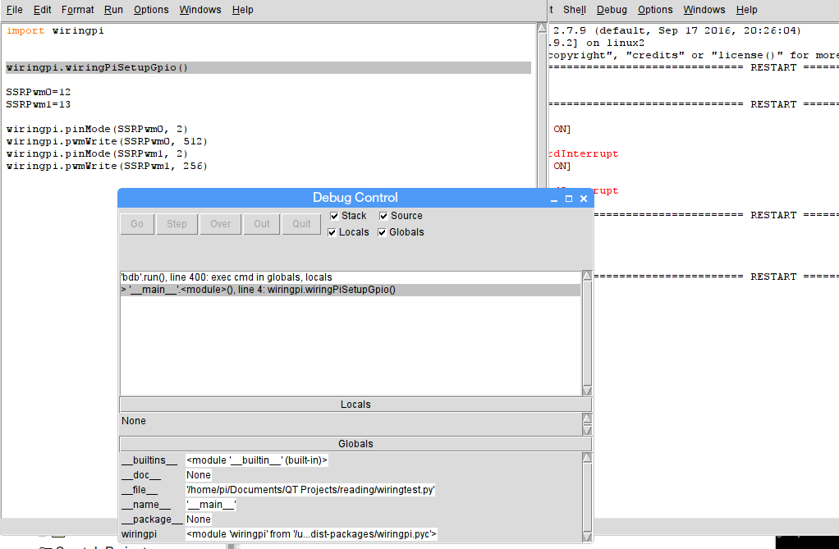This screenshot has height=549, width=839.
Task: Turn off the Globals checkbox
Action: click(383, 232)
